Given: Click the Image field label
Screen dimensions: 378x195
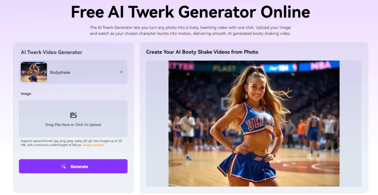Looking at the screenshot, I should click(26, 94).
